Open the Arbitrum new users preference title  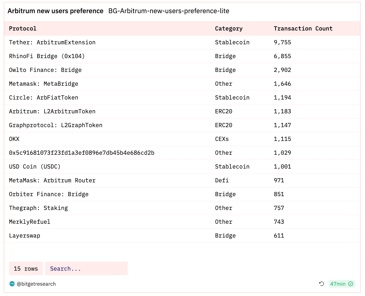55,11
